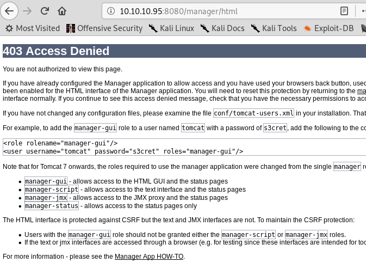Click the forward navigation arrow
This screenshot has width=366, height=268.
27,11
